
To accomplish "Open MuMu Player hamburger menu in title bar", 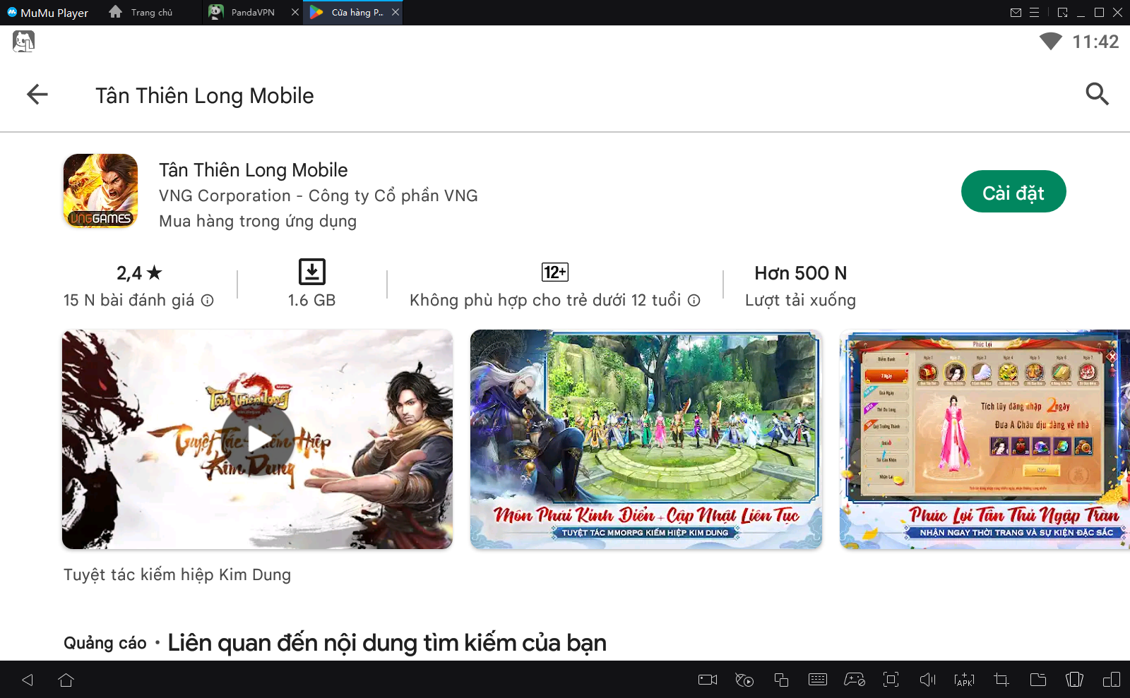I will [1034, 13].
